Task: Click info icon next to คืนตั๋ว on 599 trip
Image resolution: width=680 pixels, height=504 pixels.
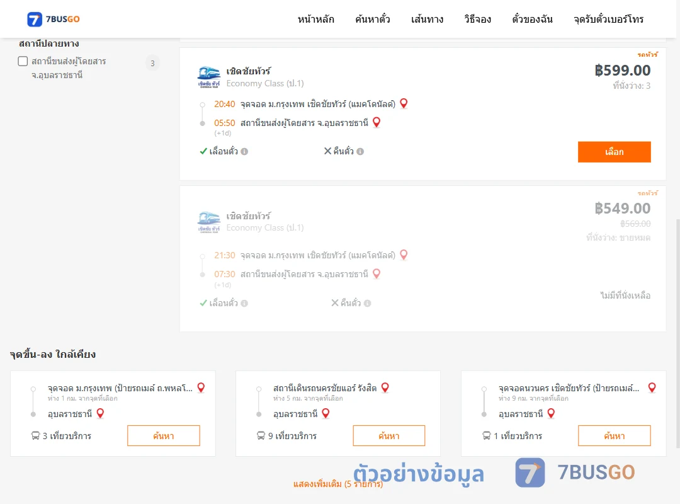Action: (x=360, y=151)
